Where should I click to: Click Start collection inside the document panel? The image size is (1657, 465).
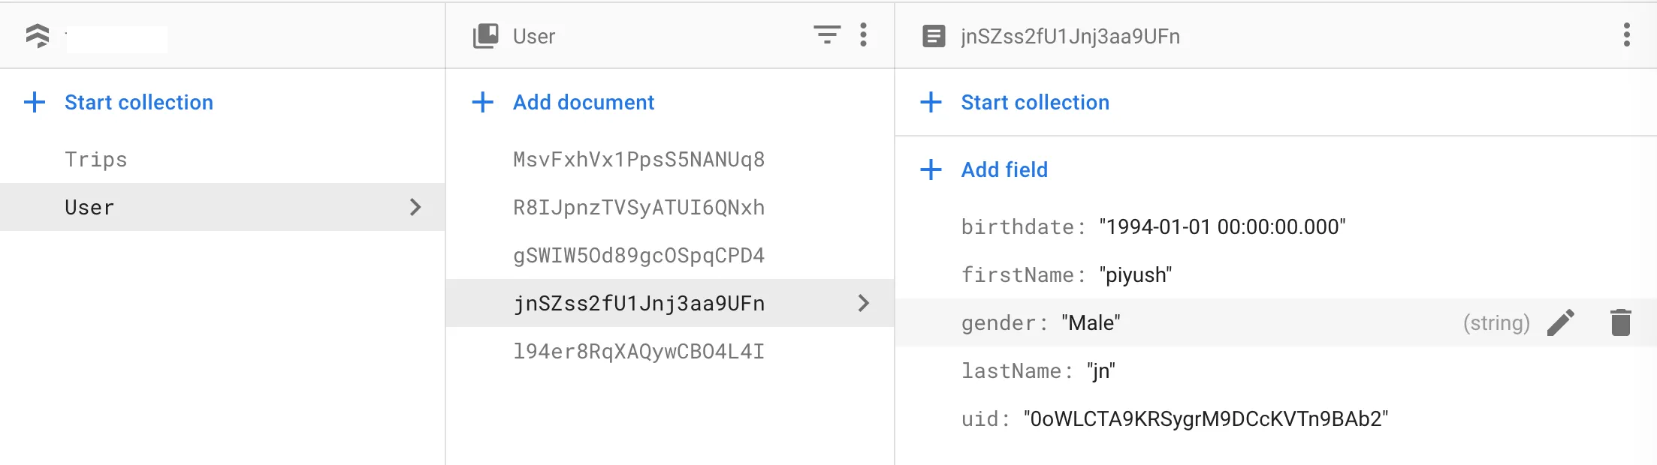pos(1034,102)
